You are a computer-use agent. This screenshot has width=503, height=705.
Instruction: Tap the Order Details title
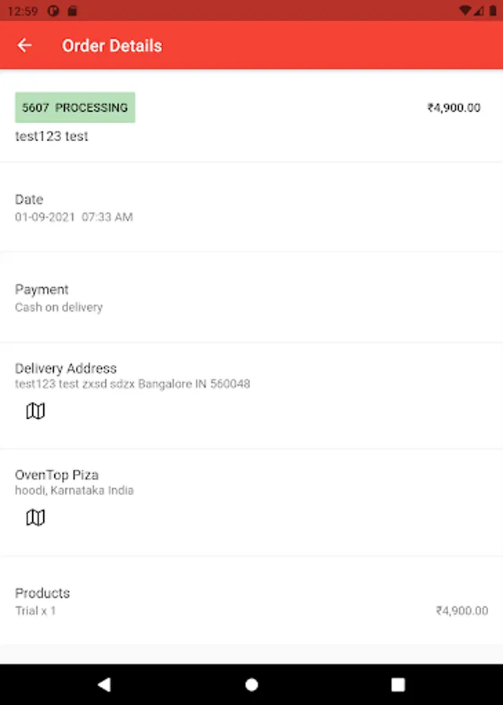(x=112, y=45)
